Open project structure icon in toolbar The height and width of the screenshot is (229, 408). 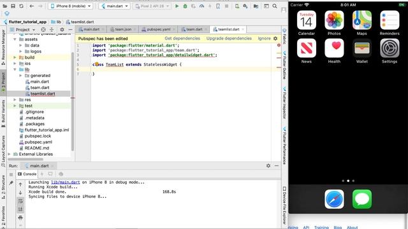click(x=256, y=6)
